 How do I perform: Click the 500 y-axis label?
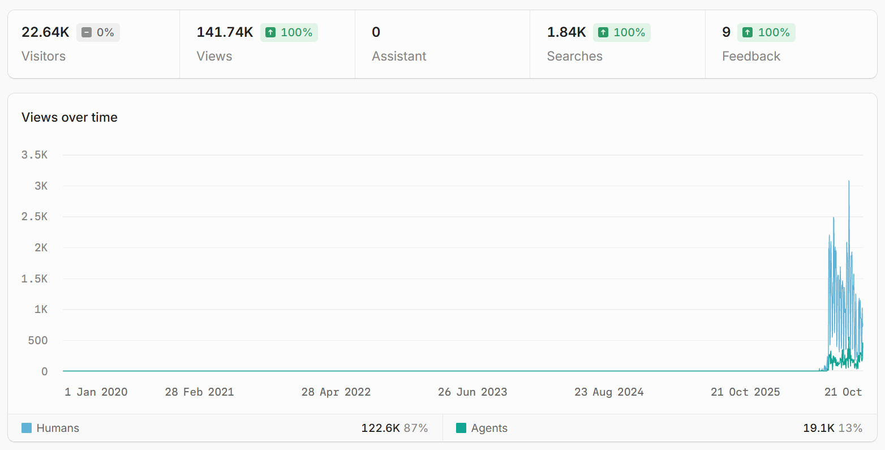pyautogui.click(x=38, y=340)
